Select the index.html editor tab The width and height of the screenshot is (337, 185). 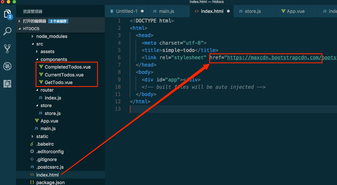point(212,11)
